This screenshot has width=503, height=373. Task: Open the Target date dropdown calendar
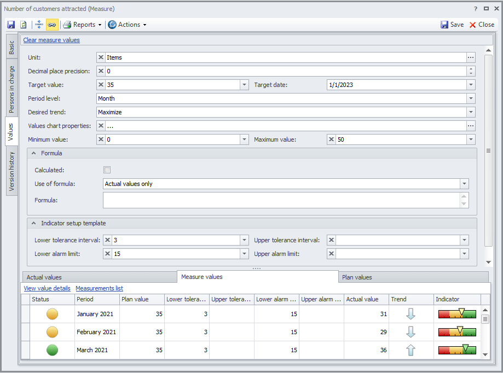click(471, 85)
